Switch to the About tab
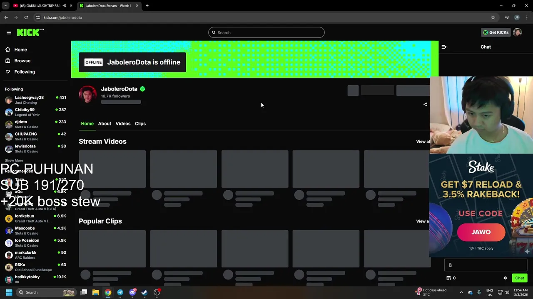This screenshot has width=533, height=299. click(x=105, y=123)
